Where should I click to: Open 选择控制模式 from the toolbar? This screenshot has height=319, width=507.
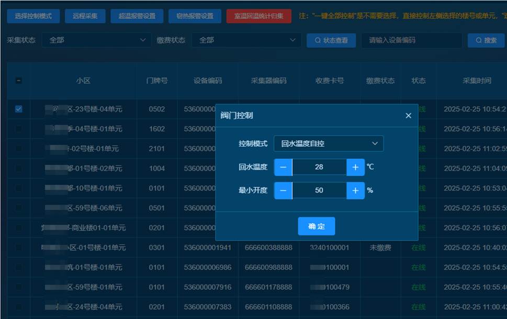(33, 16)
